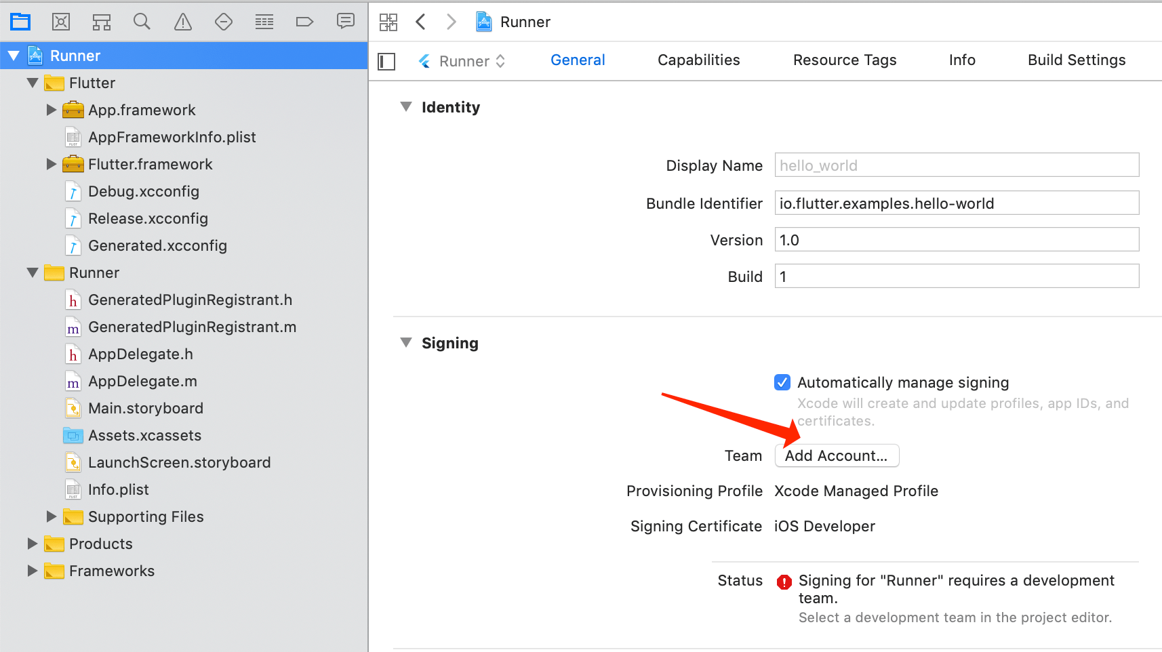Screen dimensions: 1162x652
Task: Open the Find navigator magnifier icon
Action: [142, 22]
